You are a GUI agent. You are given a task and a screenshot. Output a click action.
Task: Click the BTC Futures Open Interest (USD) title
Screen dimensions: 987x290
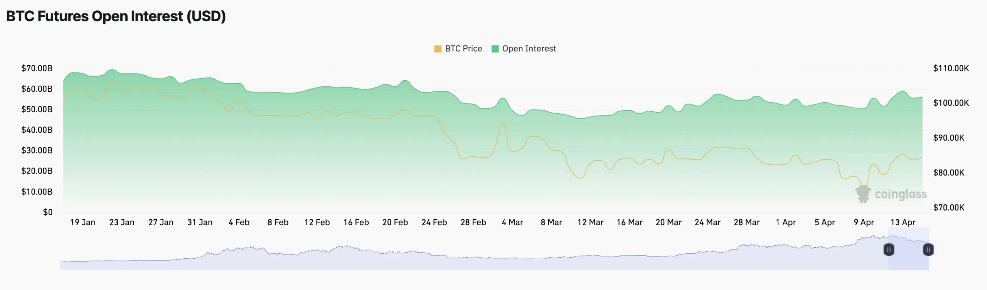pyautogui.click(x=116, y=16)
